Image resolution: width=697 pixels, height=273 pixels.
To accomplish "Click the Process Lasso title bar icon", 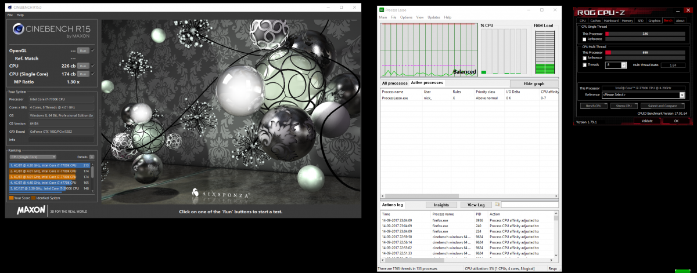I will [x=382, y=9].
